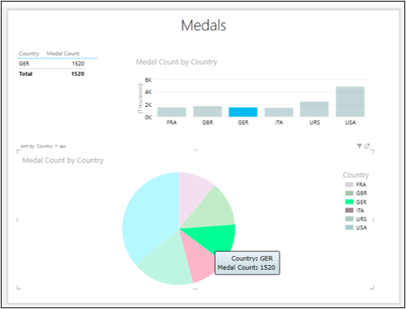The width and height of the screenshot is (406, 309).
Task: Click the FRA bar in bar chart
Action: click(172, 112)
